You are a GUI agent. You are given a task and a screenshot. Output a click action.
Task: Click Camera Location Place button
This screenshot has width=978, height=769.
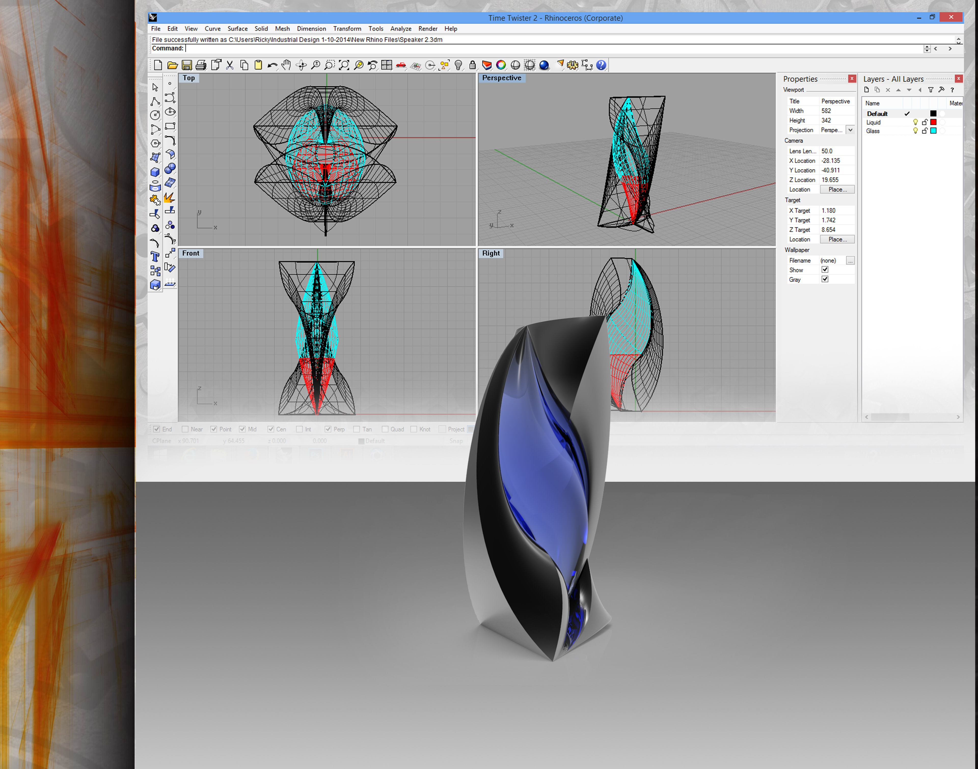coord(837,190)
